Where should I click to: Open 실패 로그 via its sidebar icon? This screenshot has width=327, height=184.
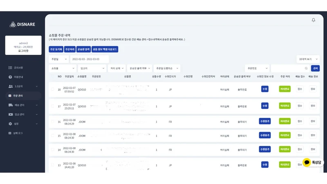click(x=10, y=133)
